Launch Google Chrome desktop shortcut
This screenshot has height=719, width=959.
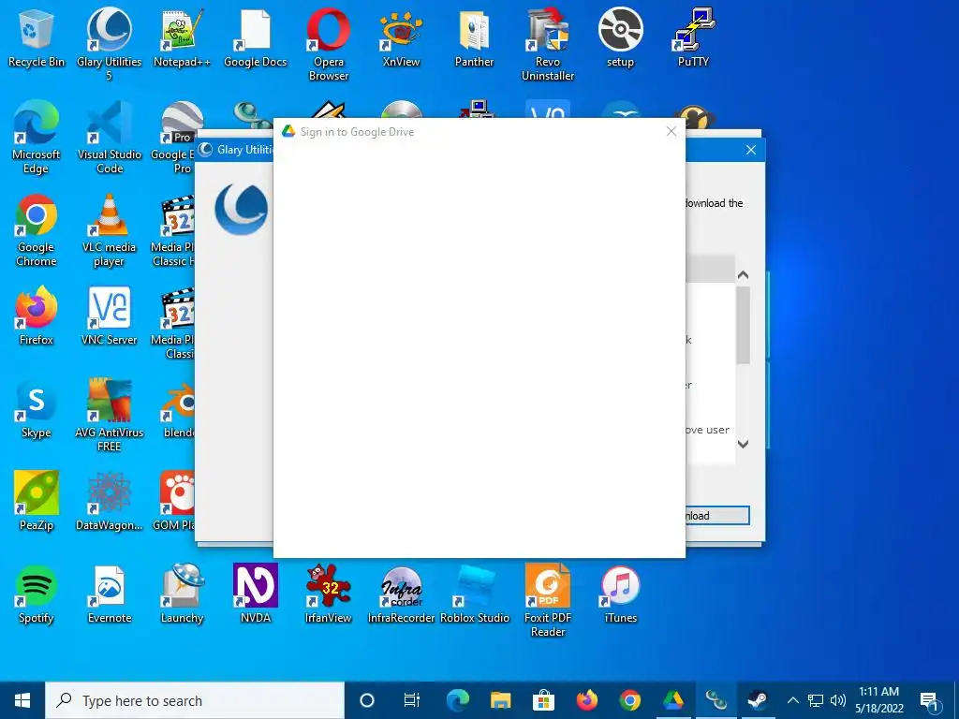tap(37, 230)
